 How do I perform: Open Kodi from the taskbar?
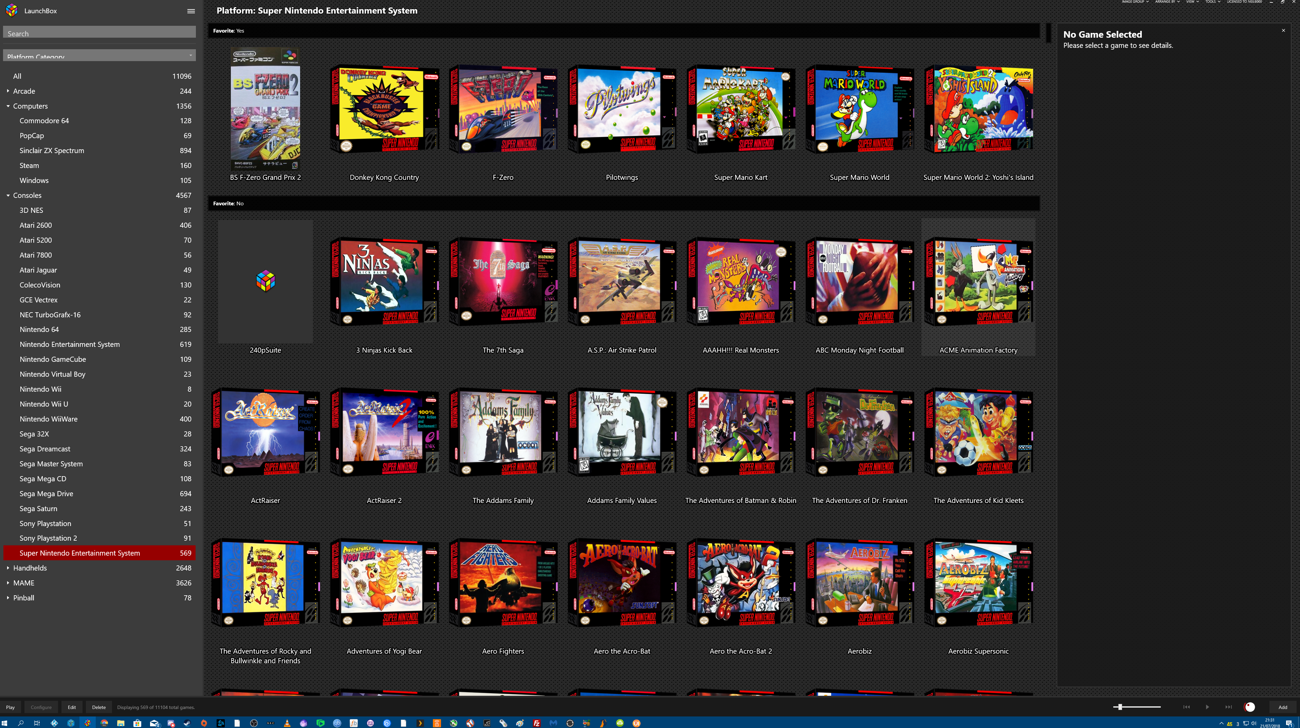[54, 723]
